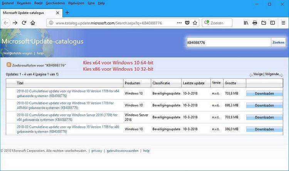289x171 pixels.
Task: Open the browser home page
Action: [33, 23]
